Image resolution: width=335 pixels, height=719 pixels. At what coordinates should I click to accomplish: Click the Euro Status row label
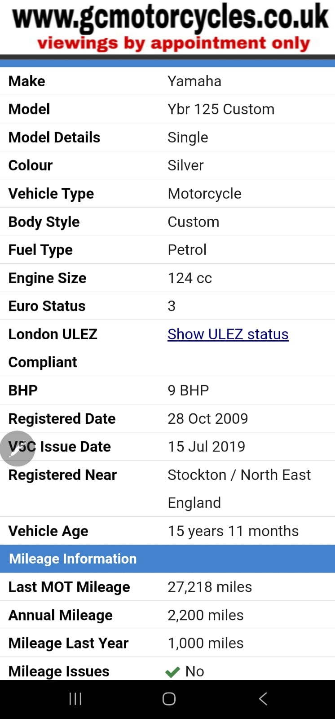(x=47, y=306)
